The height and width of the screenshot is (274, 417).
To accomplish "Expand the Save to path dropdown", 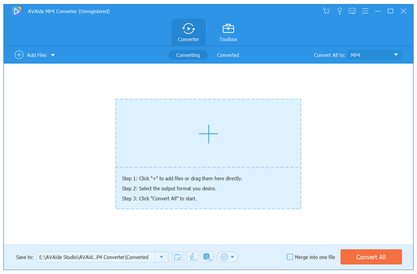I will (162, 257).
